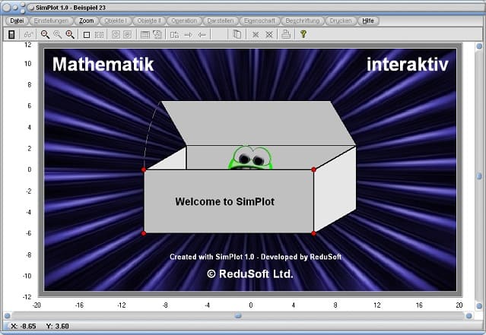Click the 'interaktiv' heading text
Viewport: 486px width, 335px height.
[408, 64]
